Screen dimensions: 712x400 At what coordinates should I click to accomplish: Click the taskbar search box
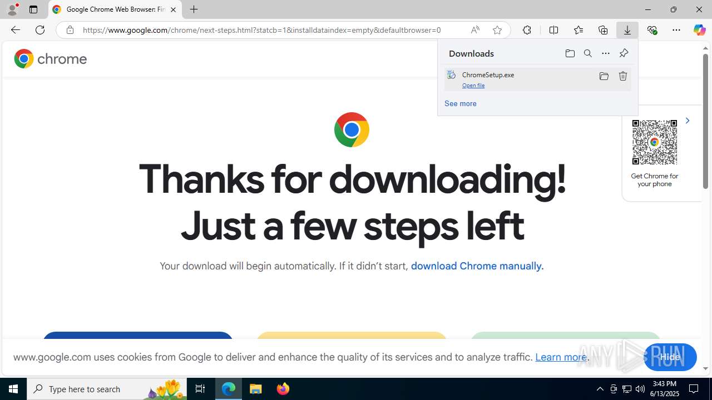107,389
